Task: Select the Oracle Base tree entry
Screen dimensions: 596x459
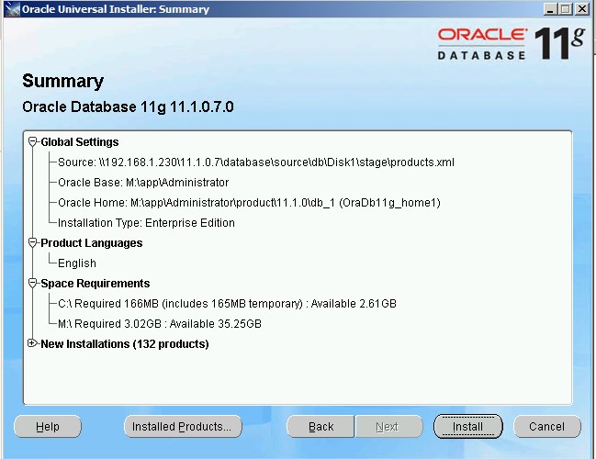Action: [142, 183]
